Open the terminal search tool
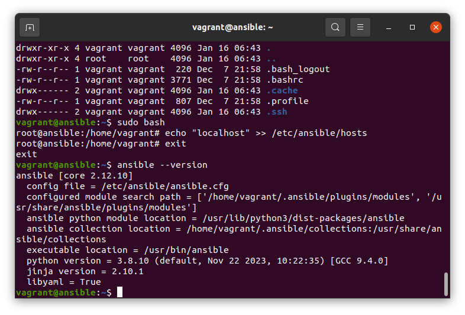This screenshot has width=465, height=315. (x=335, y=27)
